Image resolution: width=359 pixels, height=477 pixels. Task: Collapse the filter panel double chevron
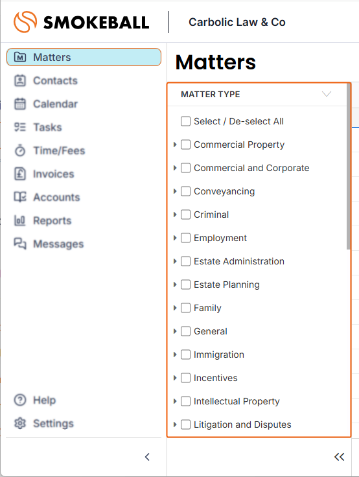point(339,457)
